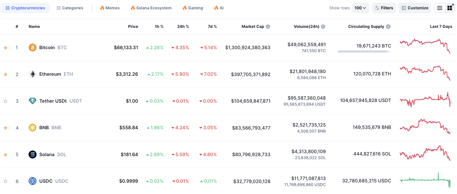Open the Ethereum coin logo
Screen dimensions: 457x194
(x=32, y=74)
